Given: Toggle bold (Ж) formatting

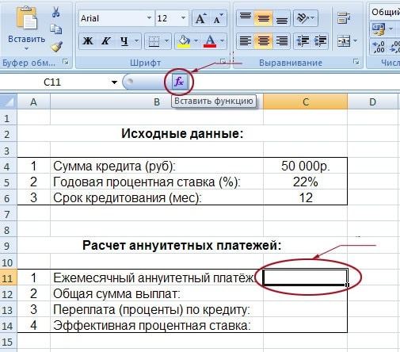Looking at the screenshot, I should click(x=88, y=41).
